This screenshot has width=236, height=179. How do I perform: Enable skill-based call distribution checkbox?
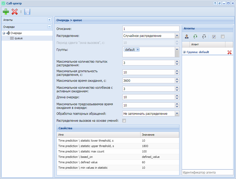[124, 121]
